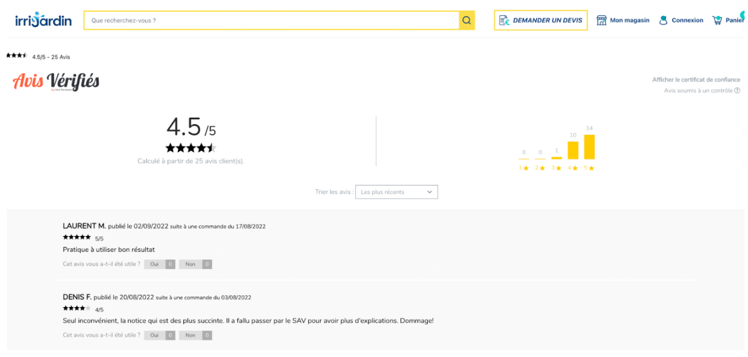Open the Panier shopping cart icon

717,19
